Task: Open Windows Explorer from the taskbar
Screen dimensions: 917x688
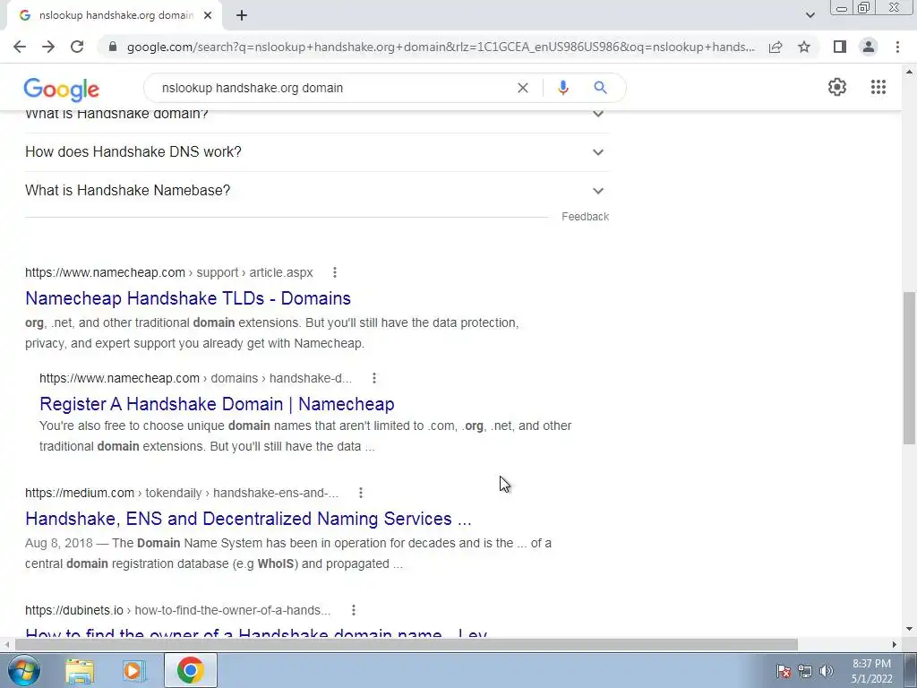Action: tap(80, 671)
